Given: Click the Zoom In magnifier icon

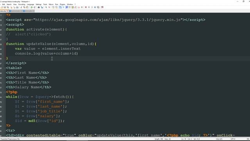Looking at the screenshot, I should coord(46,7).
